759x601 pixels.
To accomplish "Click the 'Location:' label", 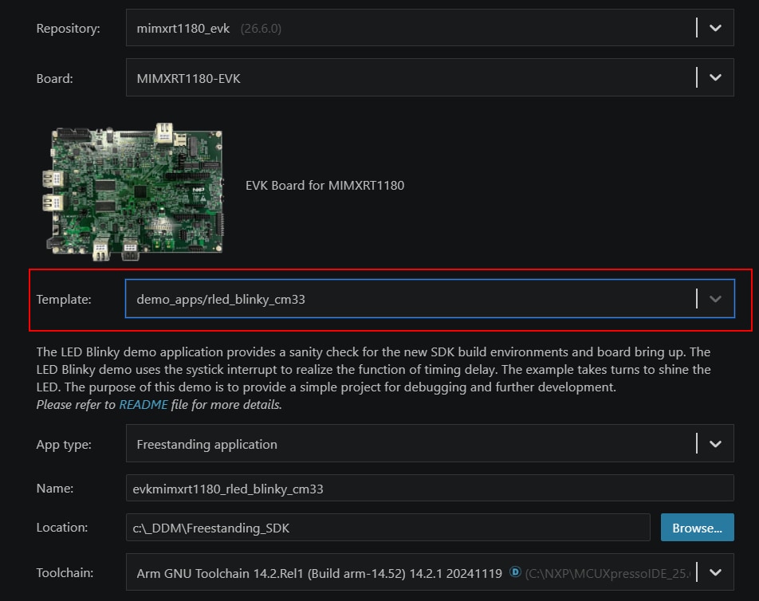I will [62, 528].
